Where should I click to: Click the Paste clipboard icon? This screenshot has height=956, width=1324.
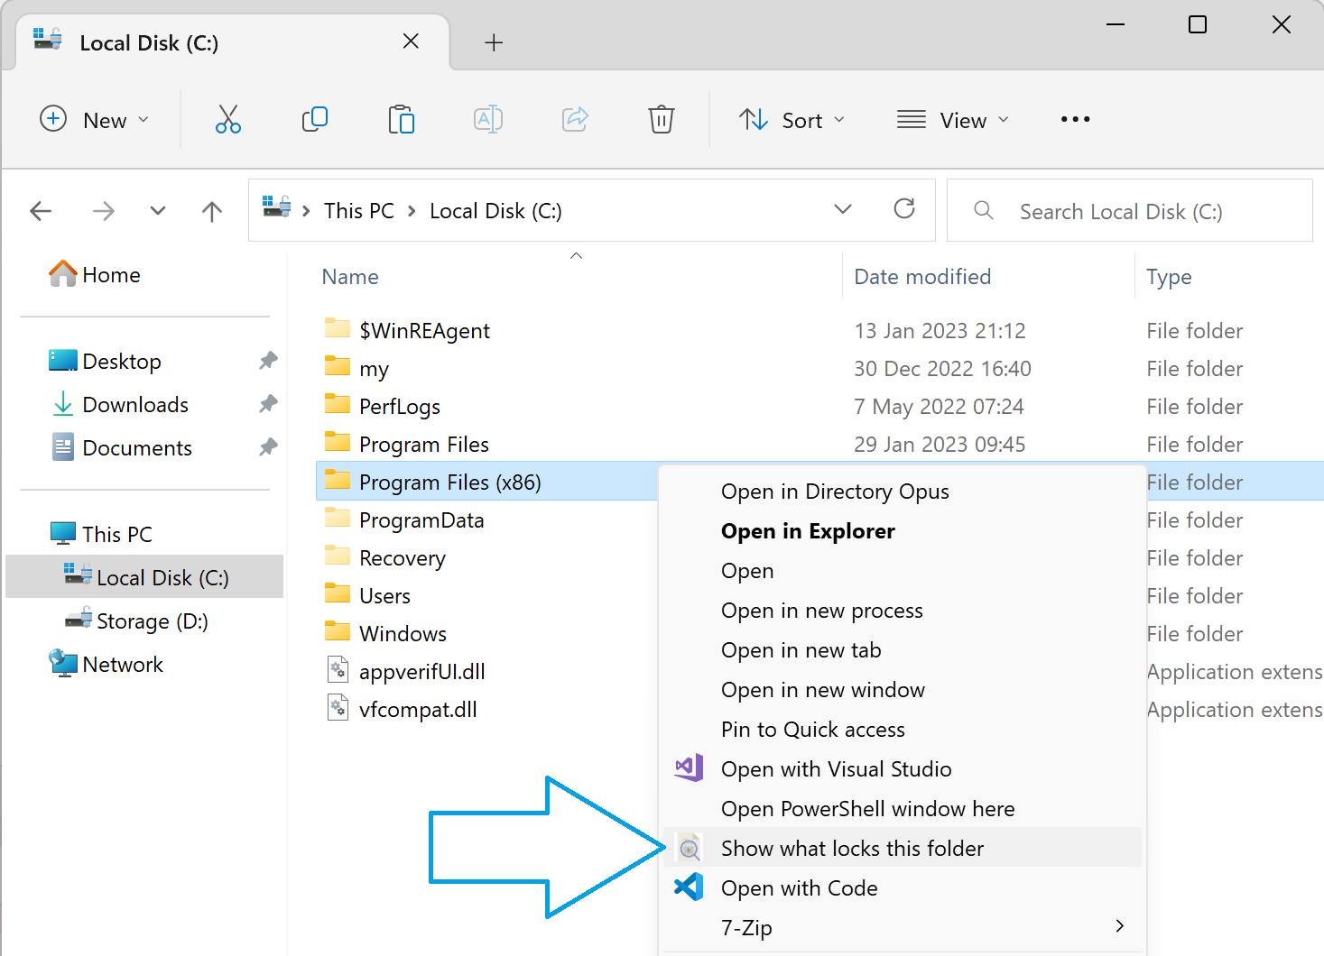point(401,119)
